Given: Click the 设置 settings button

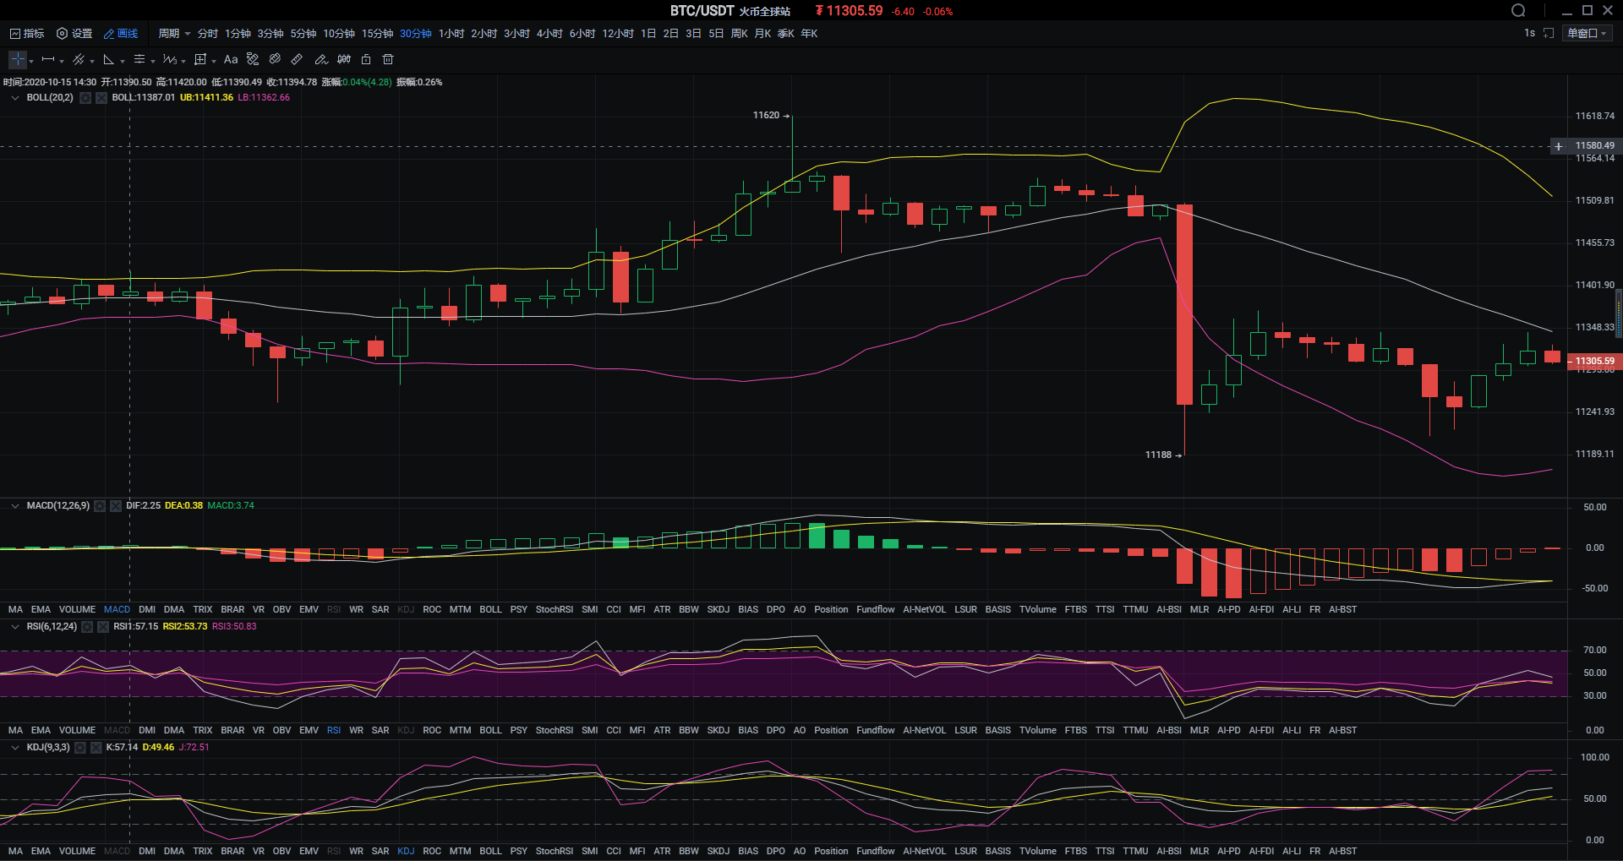Looking at the screenshot, I should pos(74,33).
